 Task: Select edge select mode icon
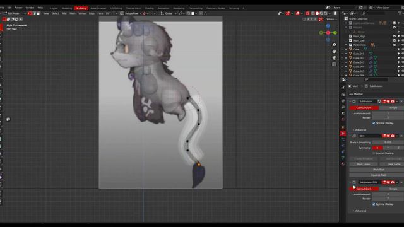(x=34, y=13)
